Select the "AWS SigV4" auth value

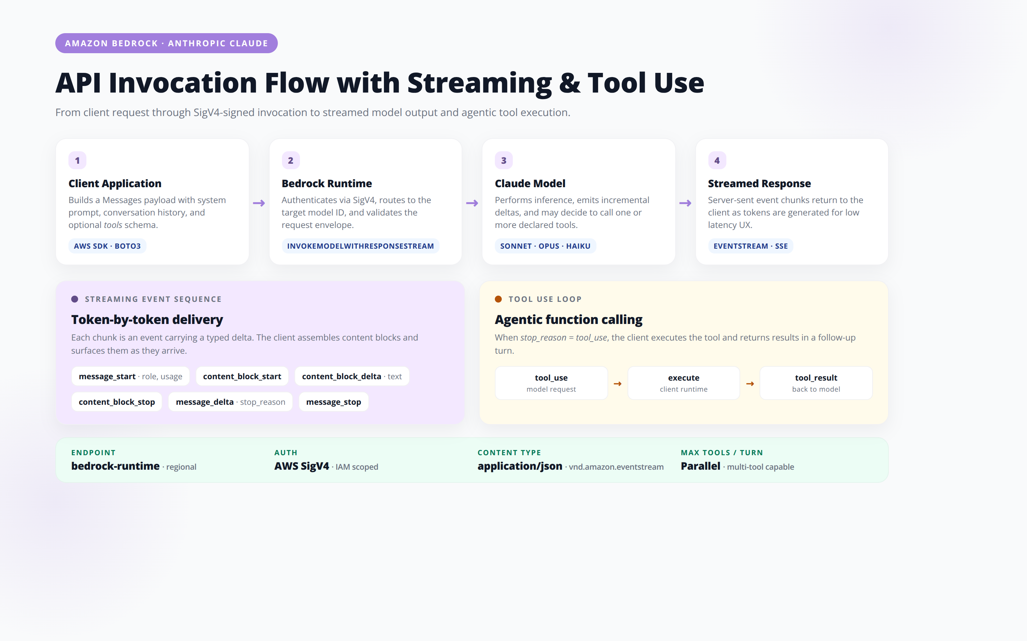(x=302, y=466)
